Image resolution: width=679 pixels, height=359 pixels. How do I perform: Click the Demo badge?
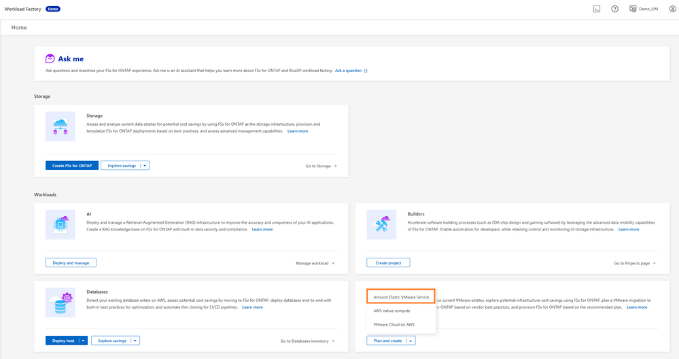pos(53,9)
